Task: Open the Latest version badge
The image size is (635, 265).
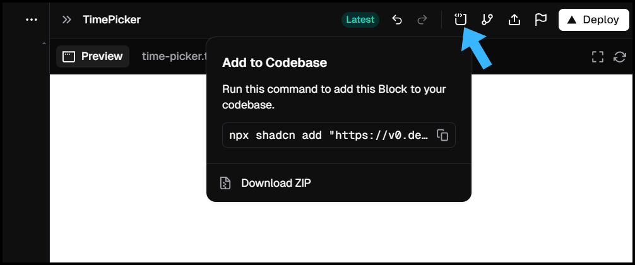Action: click(360, 20)
